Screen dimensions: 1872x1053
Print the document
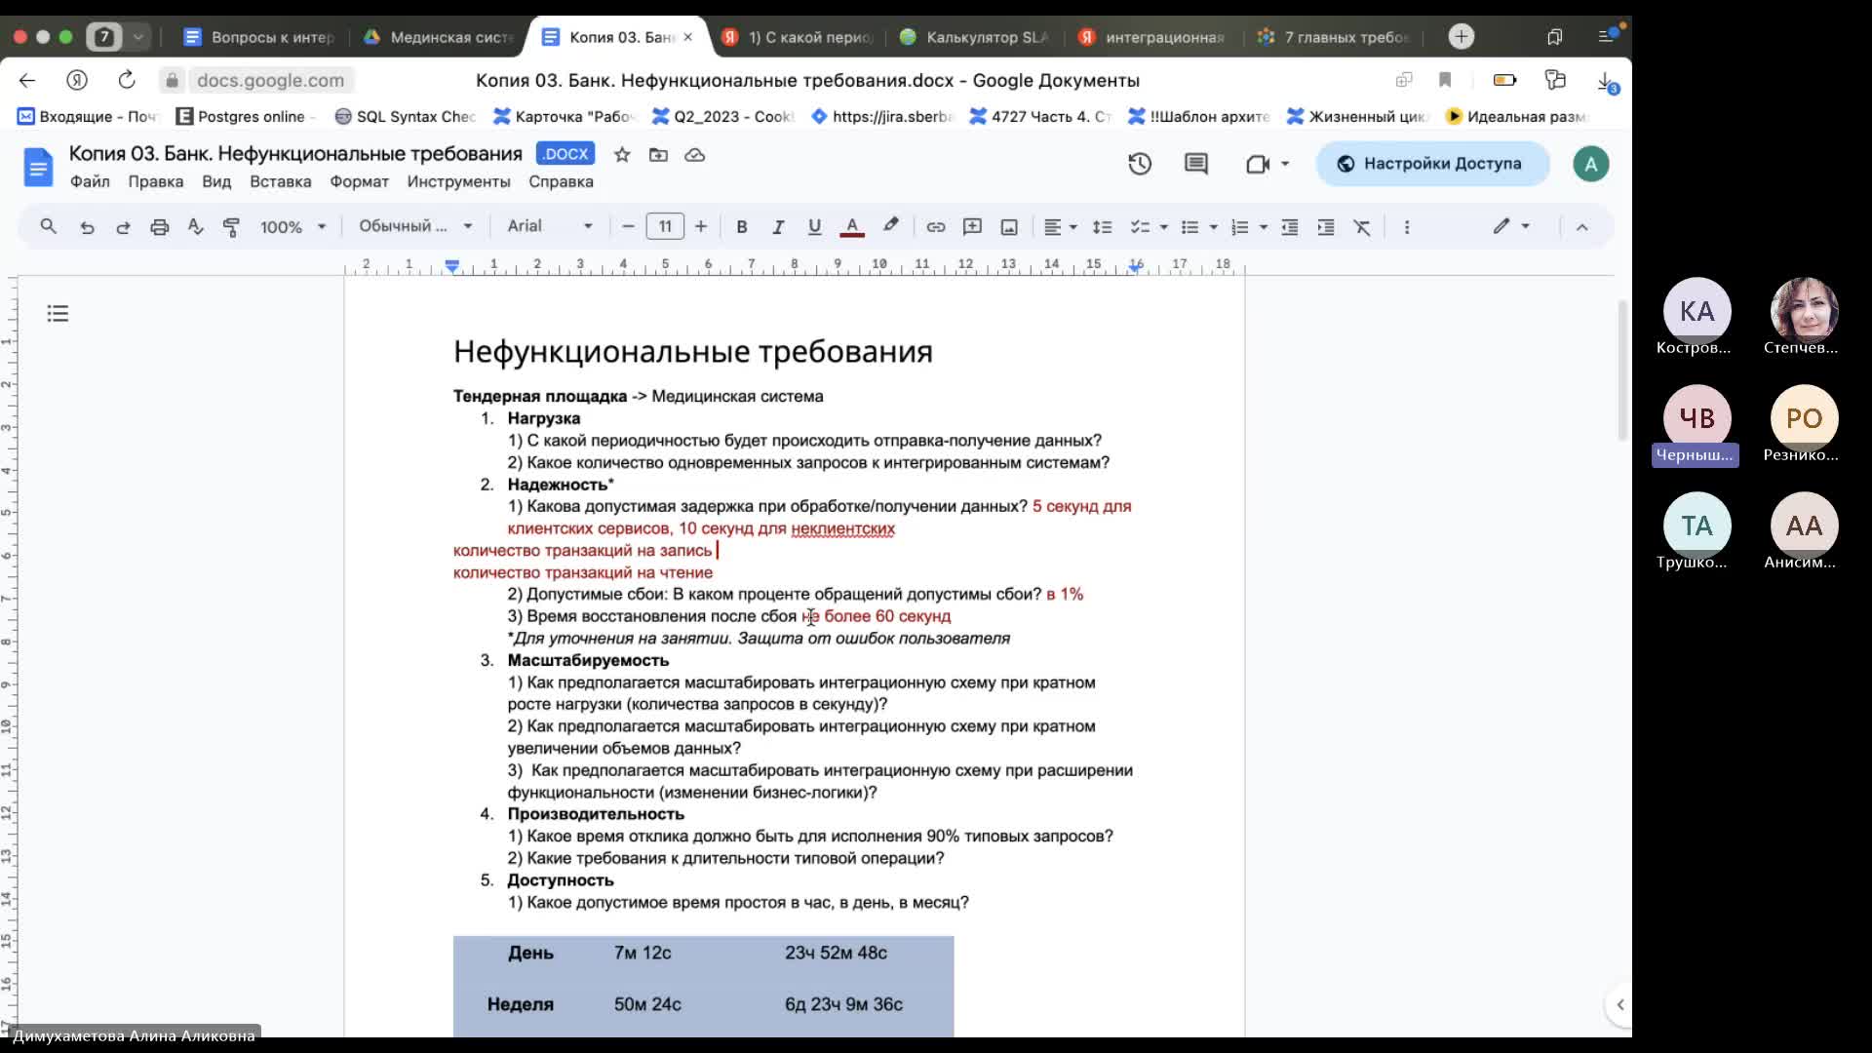tap(159, 227)
